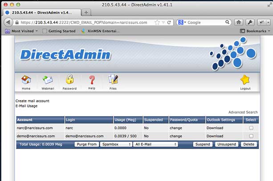Open the Spambox dropdown
The image size is (273, 181).
click(x=116, y=145)
